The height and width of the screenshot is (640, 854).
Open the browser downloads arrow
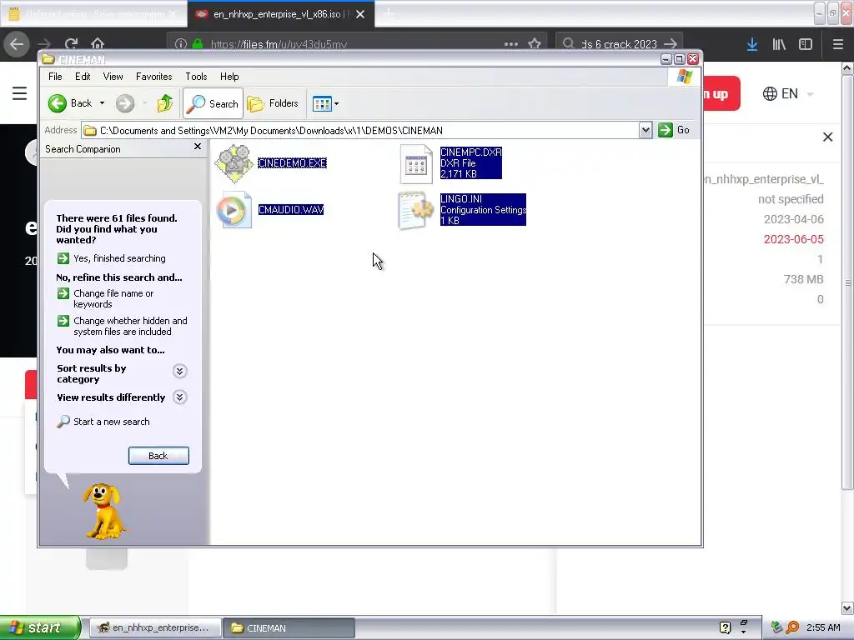(x=752, y=44)
